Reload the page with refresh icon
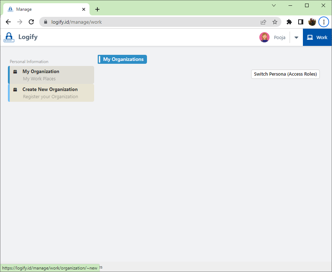332x272 pixels. pyautogui.click(x=31, y=22)
